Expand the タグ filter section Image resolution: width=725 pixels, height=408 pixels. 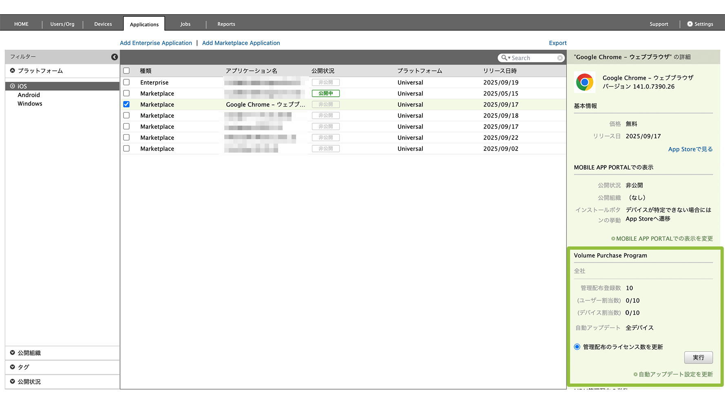point(13,367)
